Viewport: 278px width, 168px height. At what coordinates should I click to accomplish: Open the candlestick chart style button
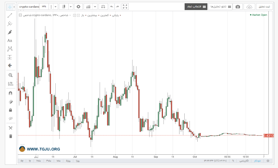click(x=64, y=7)
